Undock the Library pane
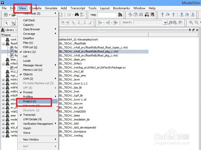201x150 pixels. pos(193,30)
